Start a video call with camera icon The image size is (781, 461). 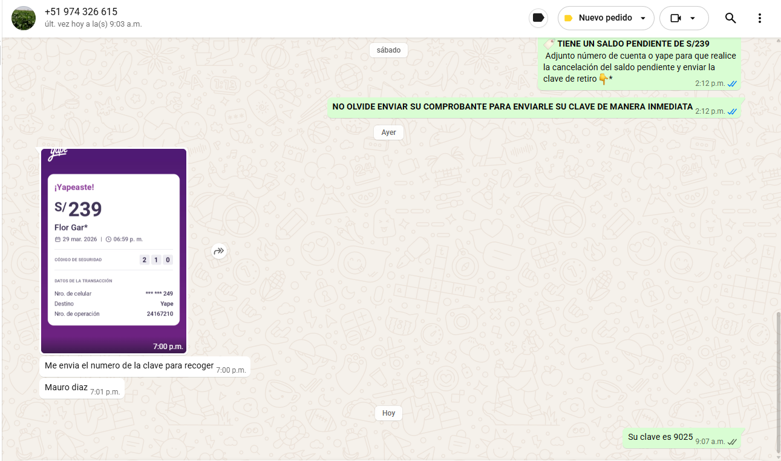(676, 18)
